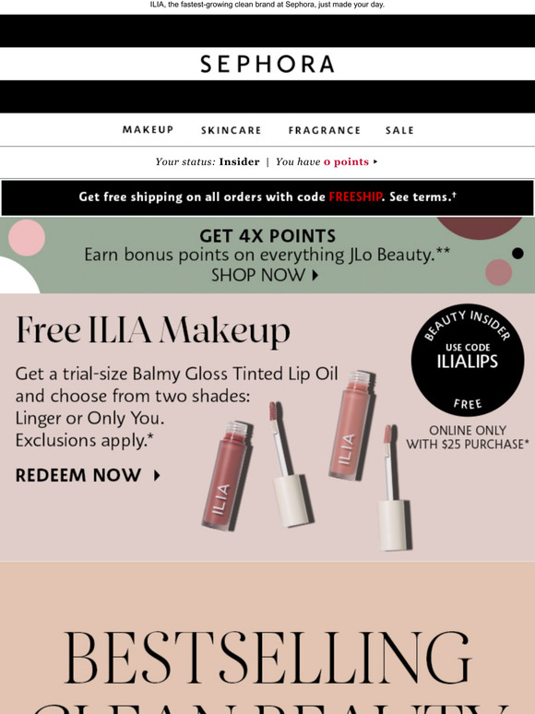Open the MAKEUP category
This screenshot has width=535, height=714.
coord(148,130)
